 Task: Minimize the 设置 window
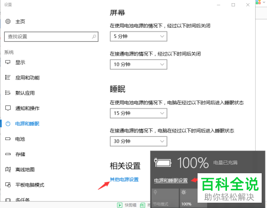218,5
